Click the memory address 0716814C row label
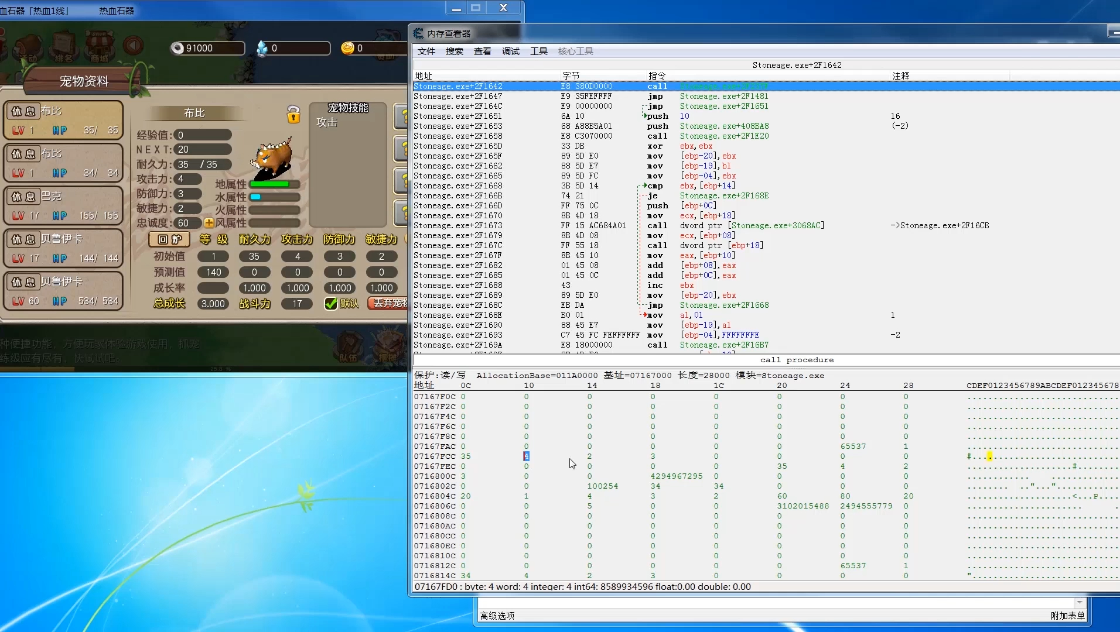 (x=435, y=575)
